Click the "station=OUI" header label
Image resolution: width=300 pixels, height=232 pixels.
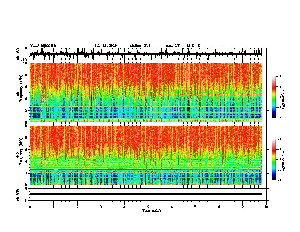(x=140, y=45)
